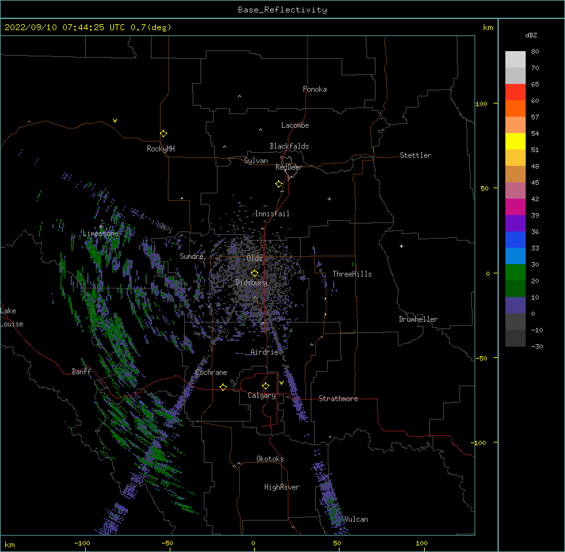Click the Cochrane town label

click(211, 372)
